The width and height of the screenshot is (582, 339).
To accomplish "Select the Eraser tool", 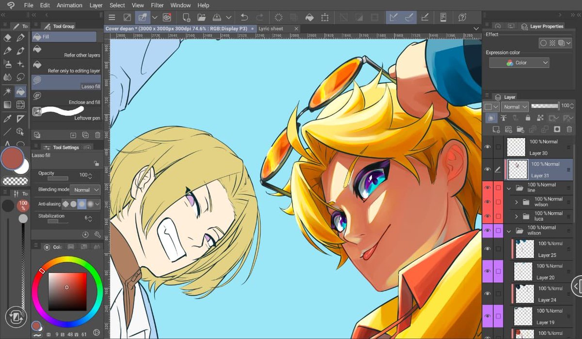I will 7,37.
